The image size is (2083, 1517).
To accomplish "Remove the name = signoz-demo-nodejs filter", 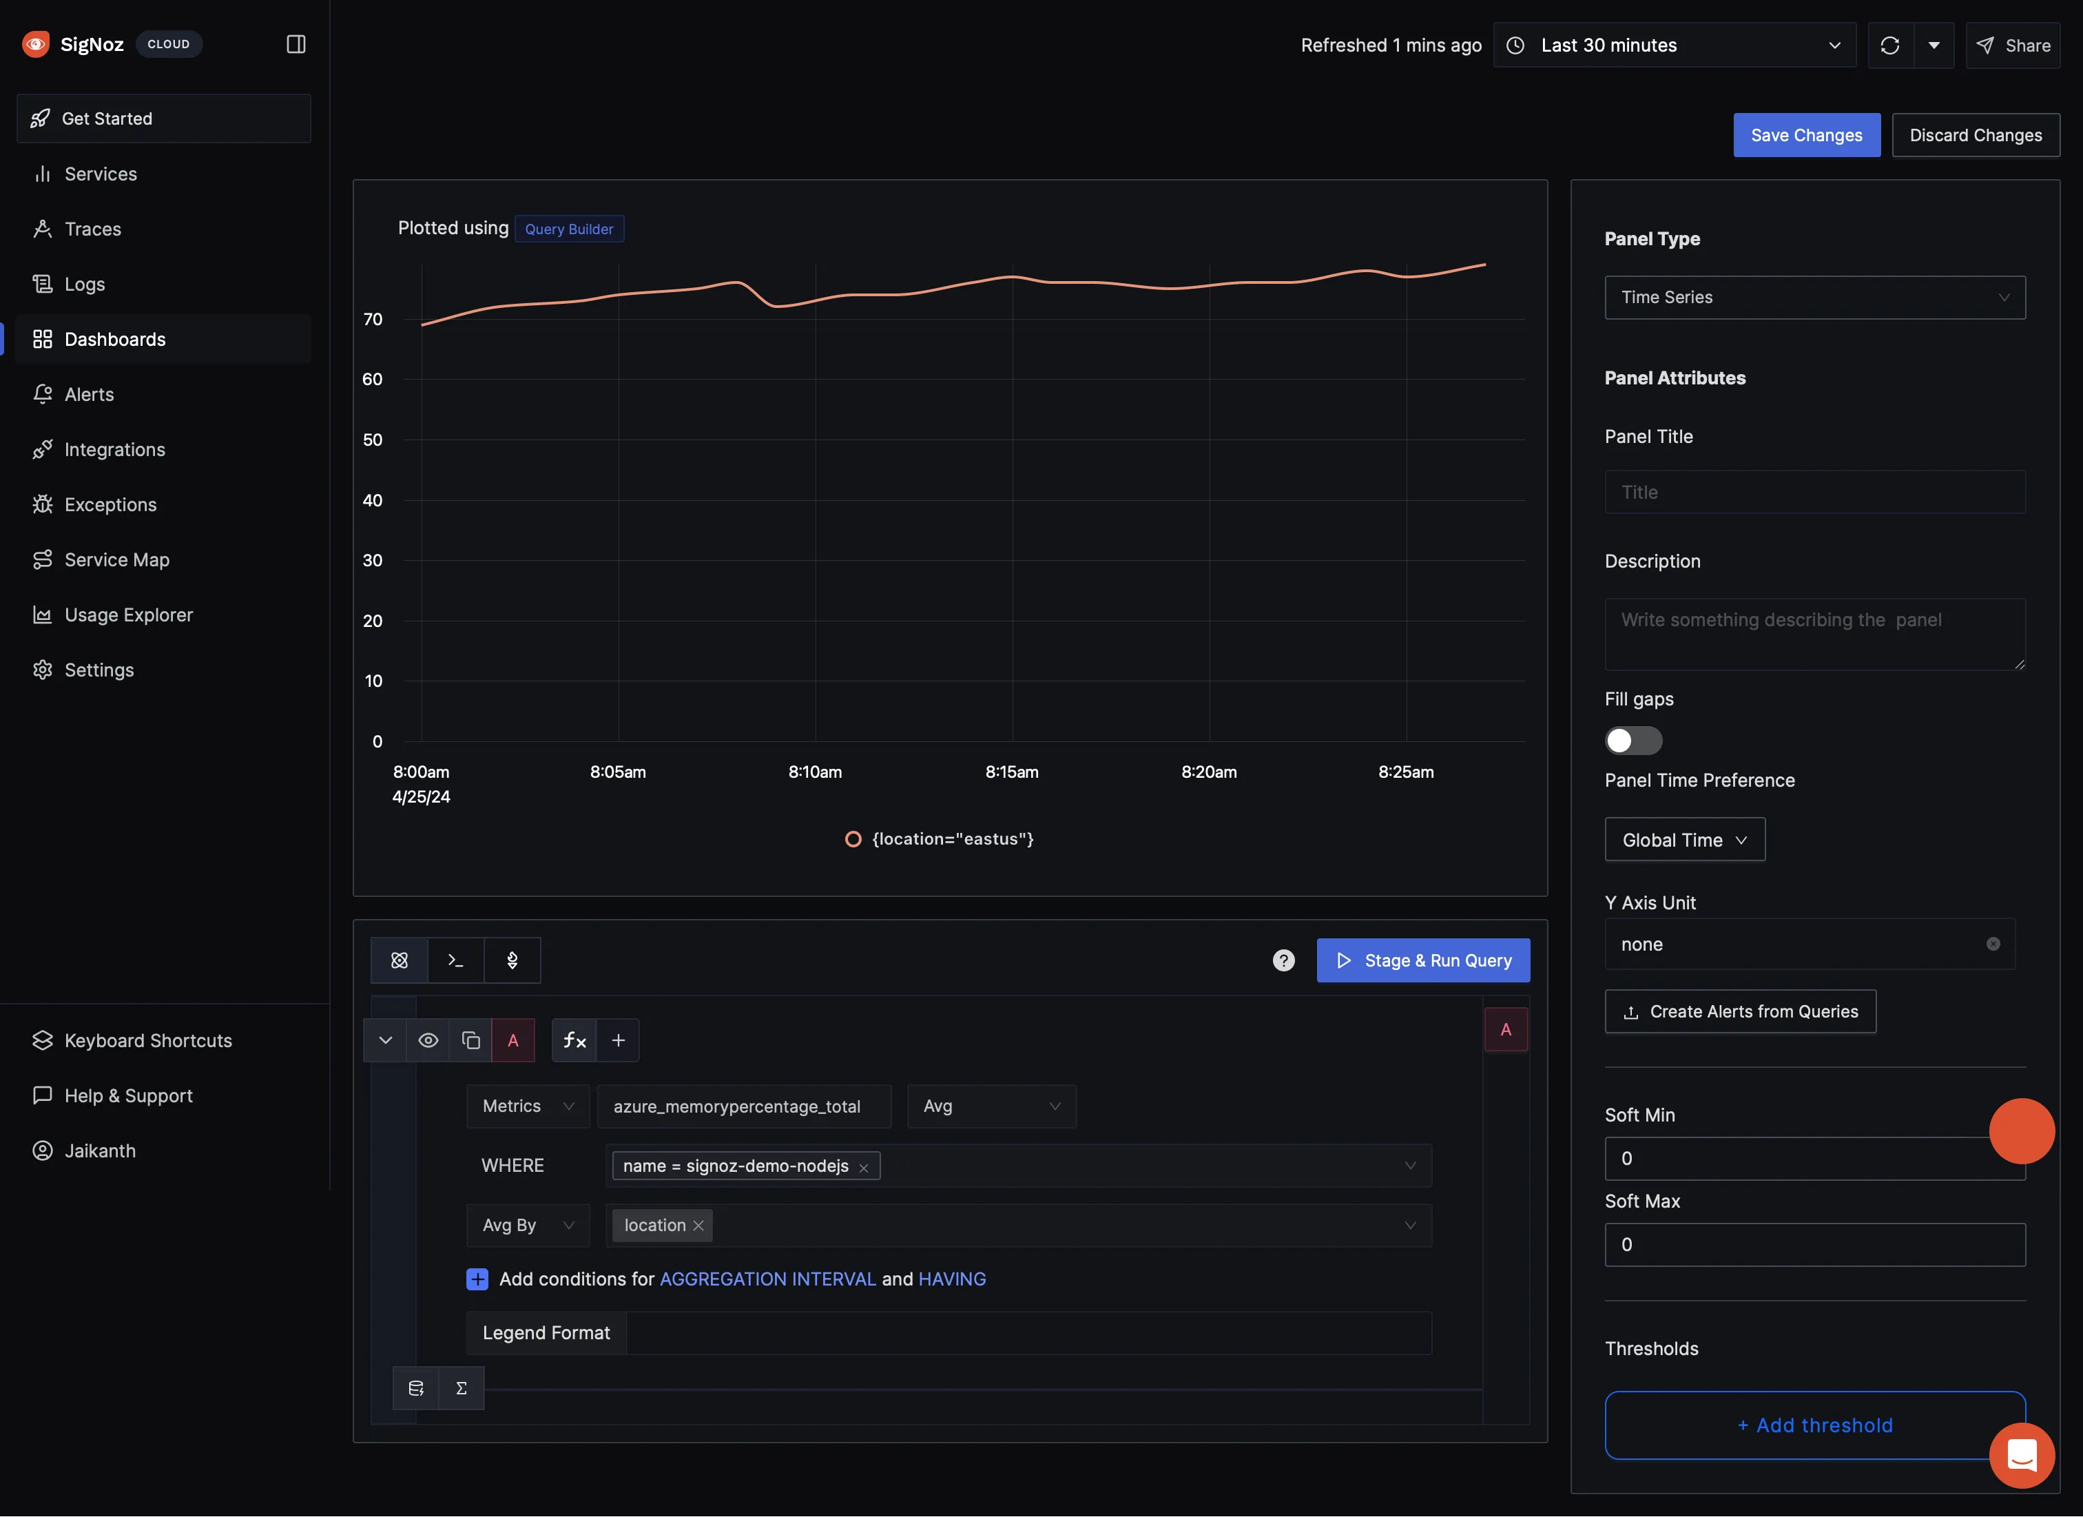I will (x=863, y=1167).
